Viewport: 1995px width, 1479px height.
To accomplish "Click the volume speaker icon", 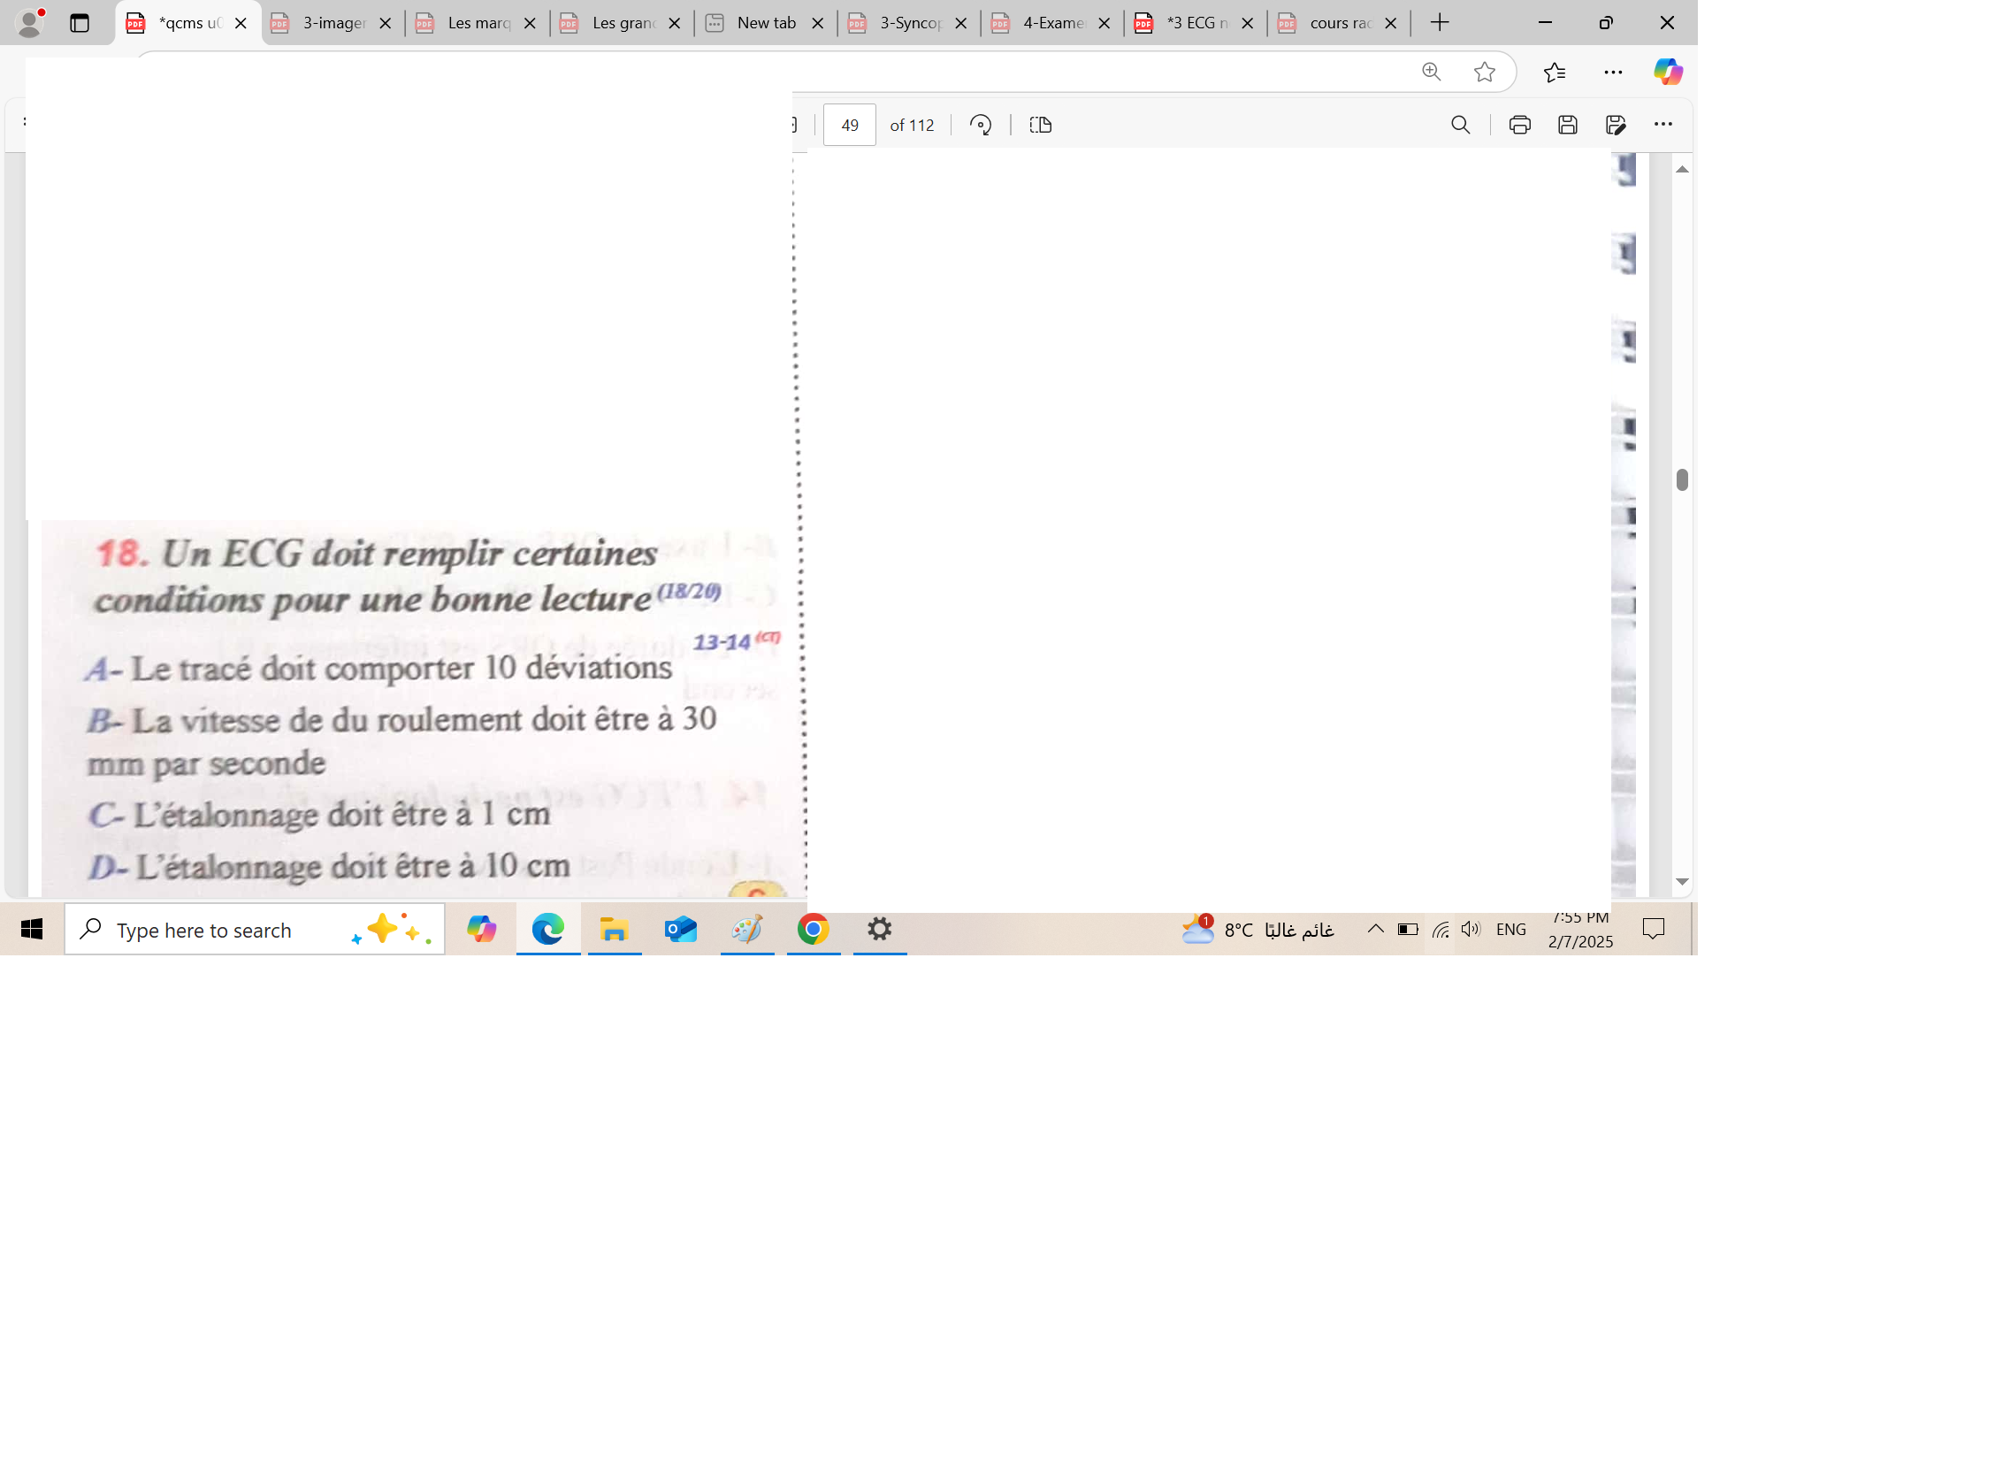I will click(x=1471, y=930).
